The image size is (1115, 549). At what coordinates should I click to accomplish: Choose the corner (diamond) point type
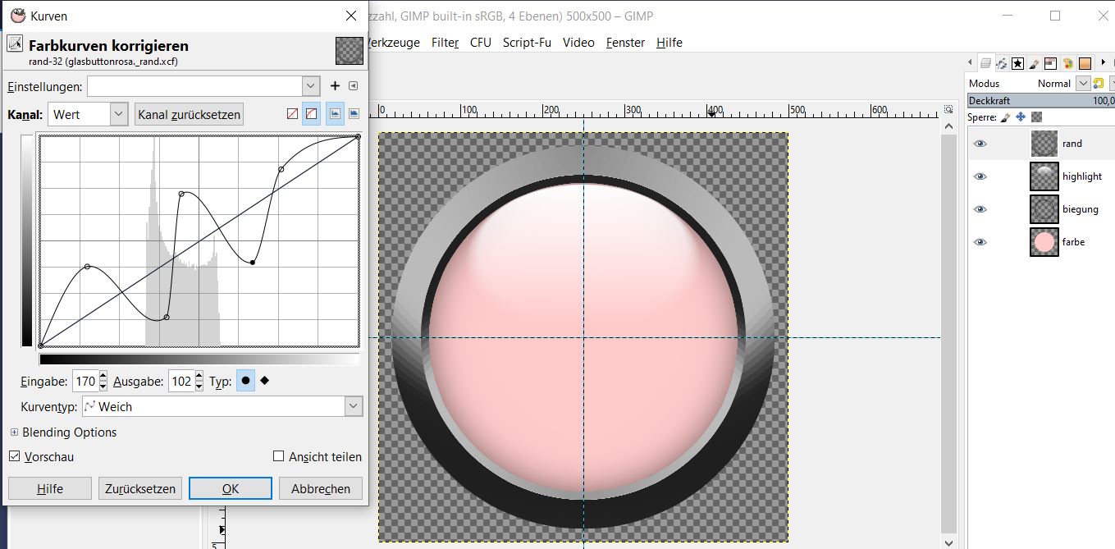(265, 381)
